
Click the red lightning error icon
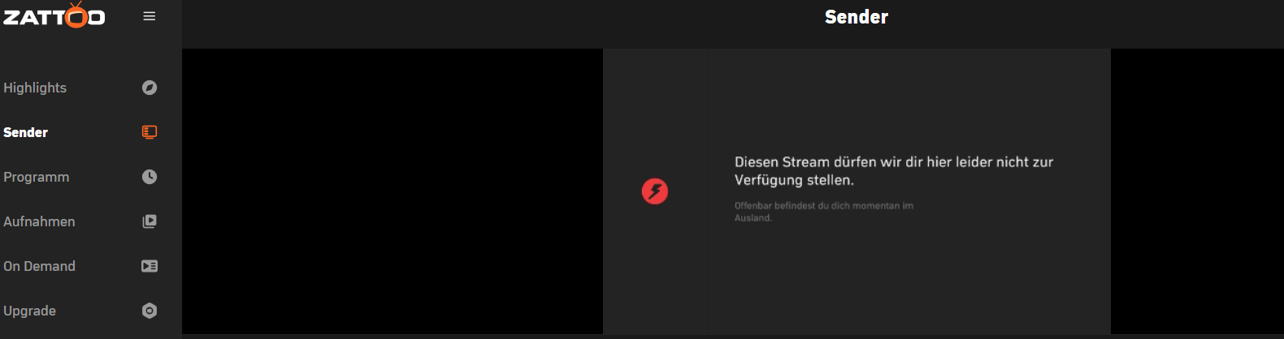click(x=655, y=191)
